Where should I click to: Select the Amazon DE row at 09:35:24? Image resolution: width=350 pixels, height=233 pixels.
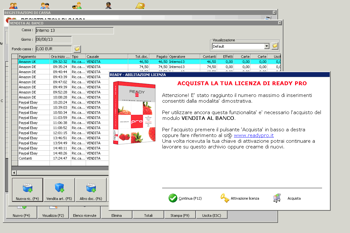point(146,67)
